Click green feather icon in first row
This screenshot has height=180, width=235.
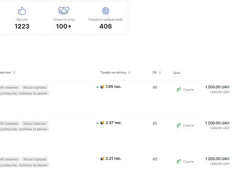point(179,90)
